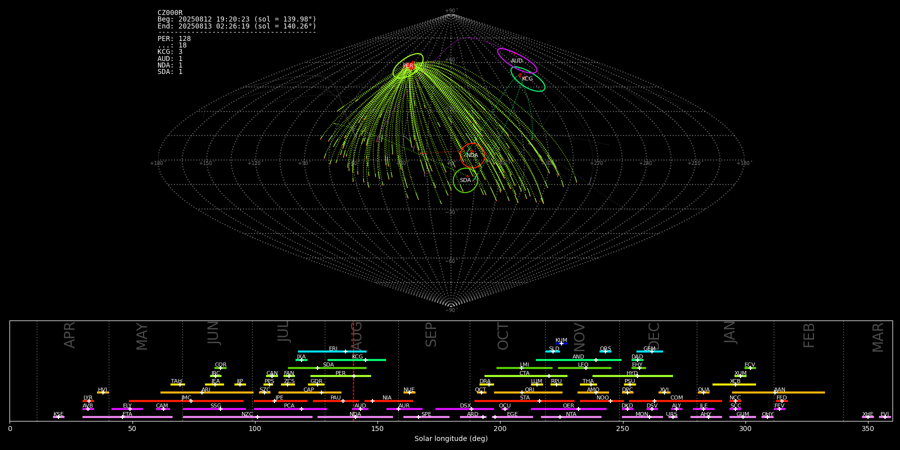The height and width of the screenshot is (450, 900).
Task: Click the DEC month label in timeline
Action: point(653,336)
